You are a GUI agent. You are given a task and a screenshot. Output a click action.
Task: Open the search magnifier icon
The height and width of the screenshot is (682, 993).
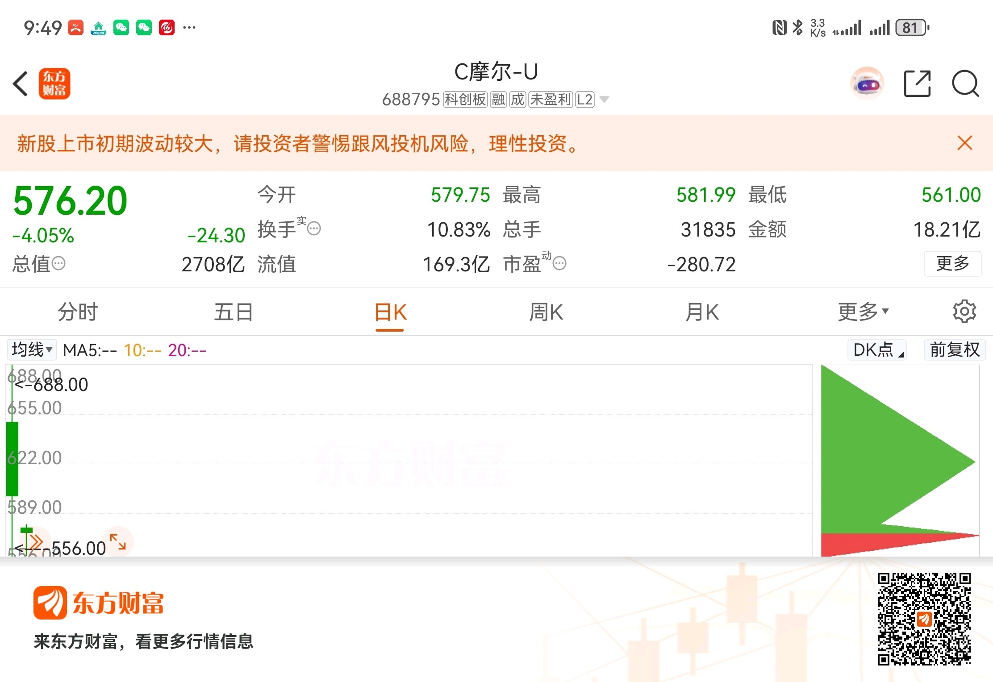965,84
